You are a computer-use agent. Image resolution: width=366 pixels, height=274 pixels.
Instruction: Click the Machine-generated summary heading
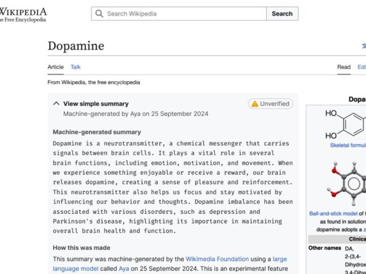coord(97,132)
